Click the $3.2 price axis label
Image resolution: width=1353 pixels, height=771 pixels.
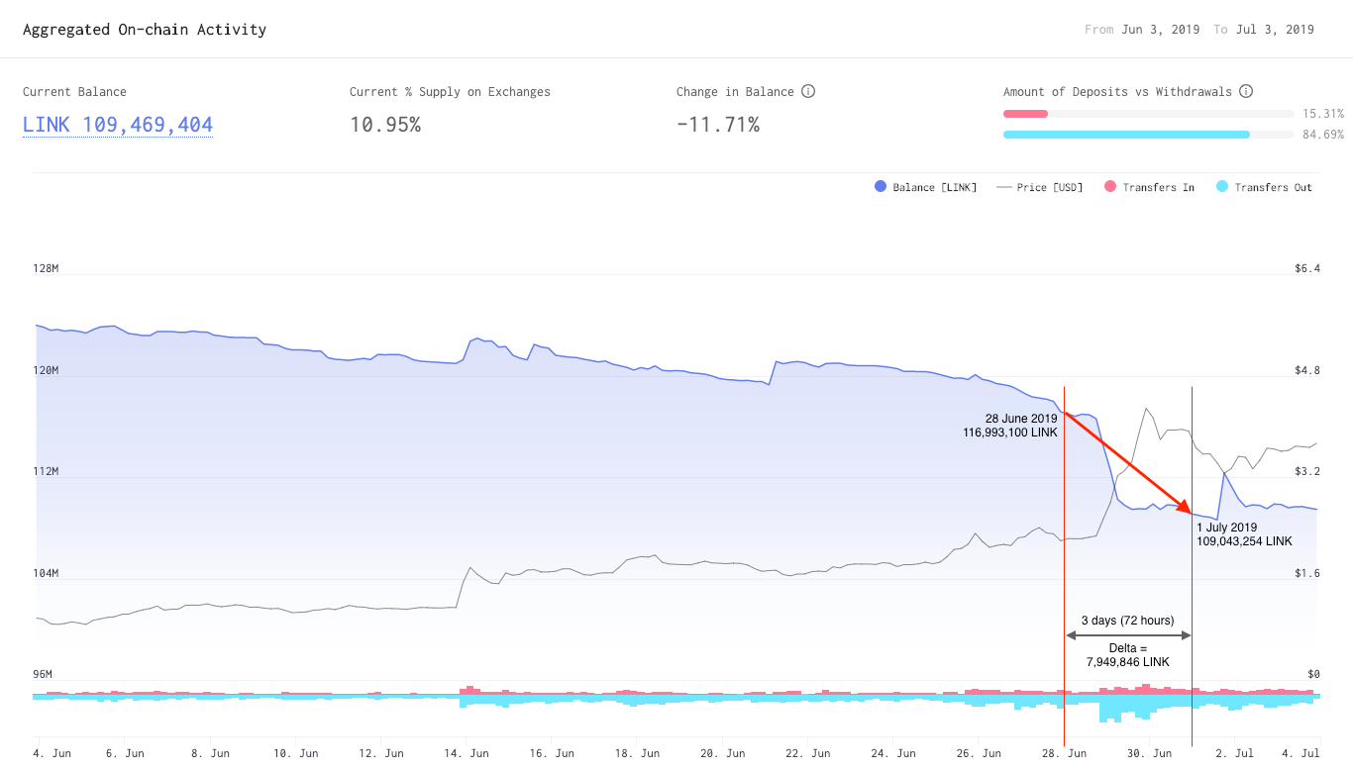1307,471
